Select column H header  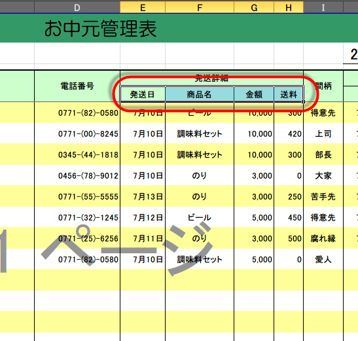click(289, 7)
